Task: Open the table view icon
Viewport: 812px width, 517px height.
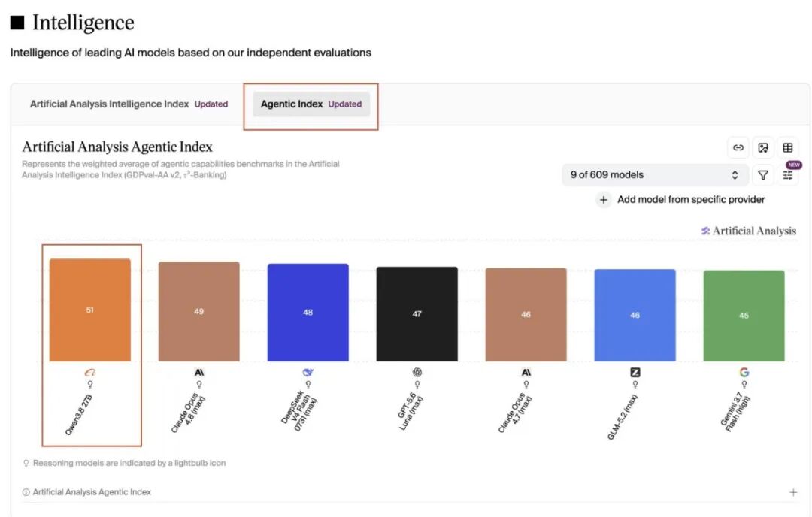Action: pos(788,147)
